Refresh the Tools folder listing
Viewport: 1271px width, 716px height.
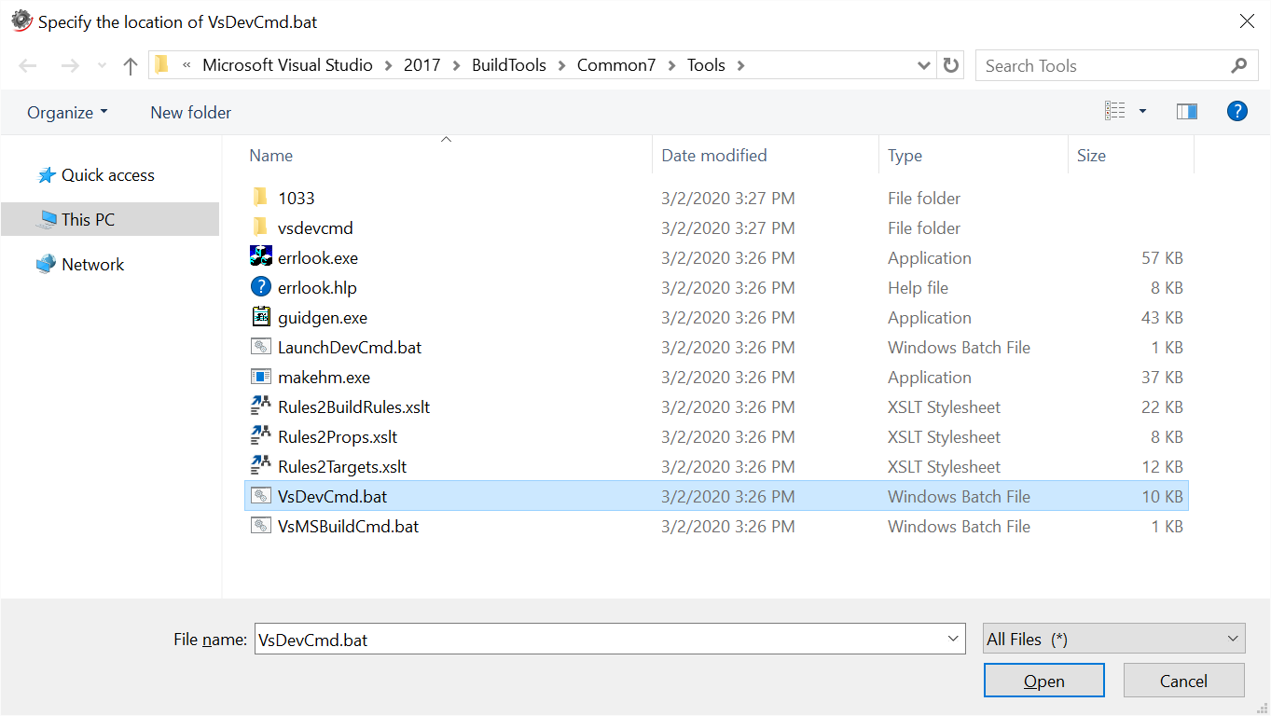tap(951, 65)
